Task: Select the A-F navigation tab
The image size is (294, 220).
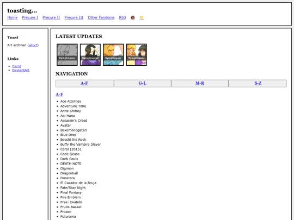Action: point(85,84)
